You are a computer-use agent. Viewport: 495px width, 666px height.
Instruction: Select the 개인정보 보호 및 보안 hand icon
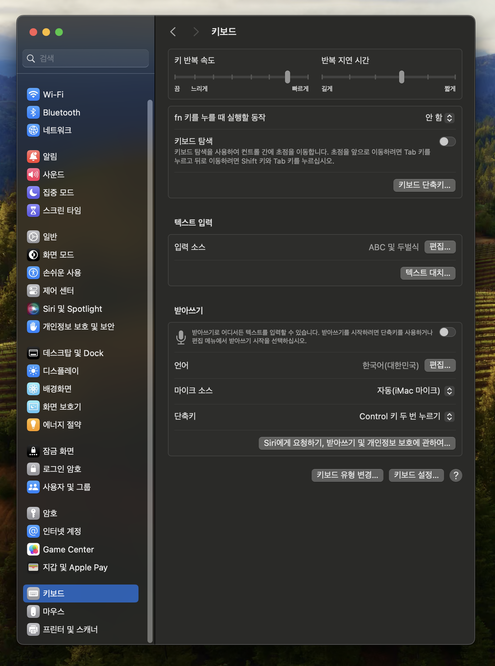(33, 327)
